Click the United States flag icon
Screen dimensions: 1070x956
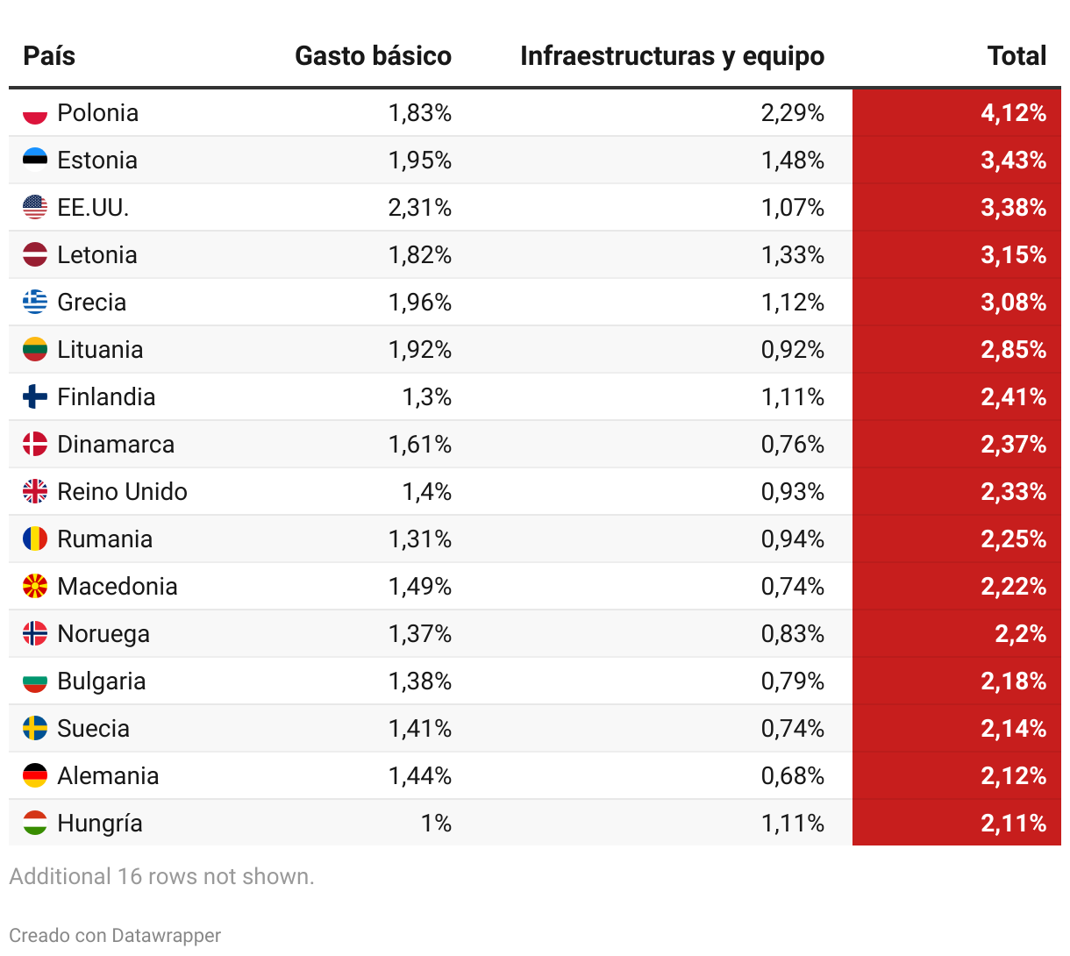tap(35, 208)
